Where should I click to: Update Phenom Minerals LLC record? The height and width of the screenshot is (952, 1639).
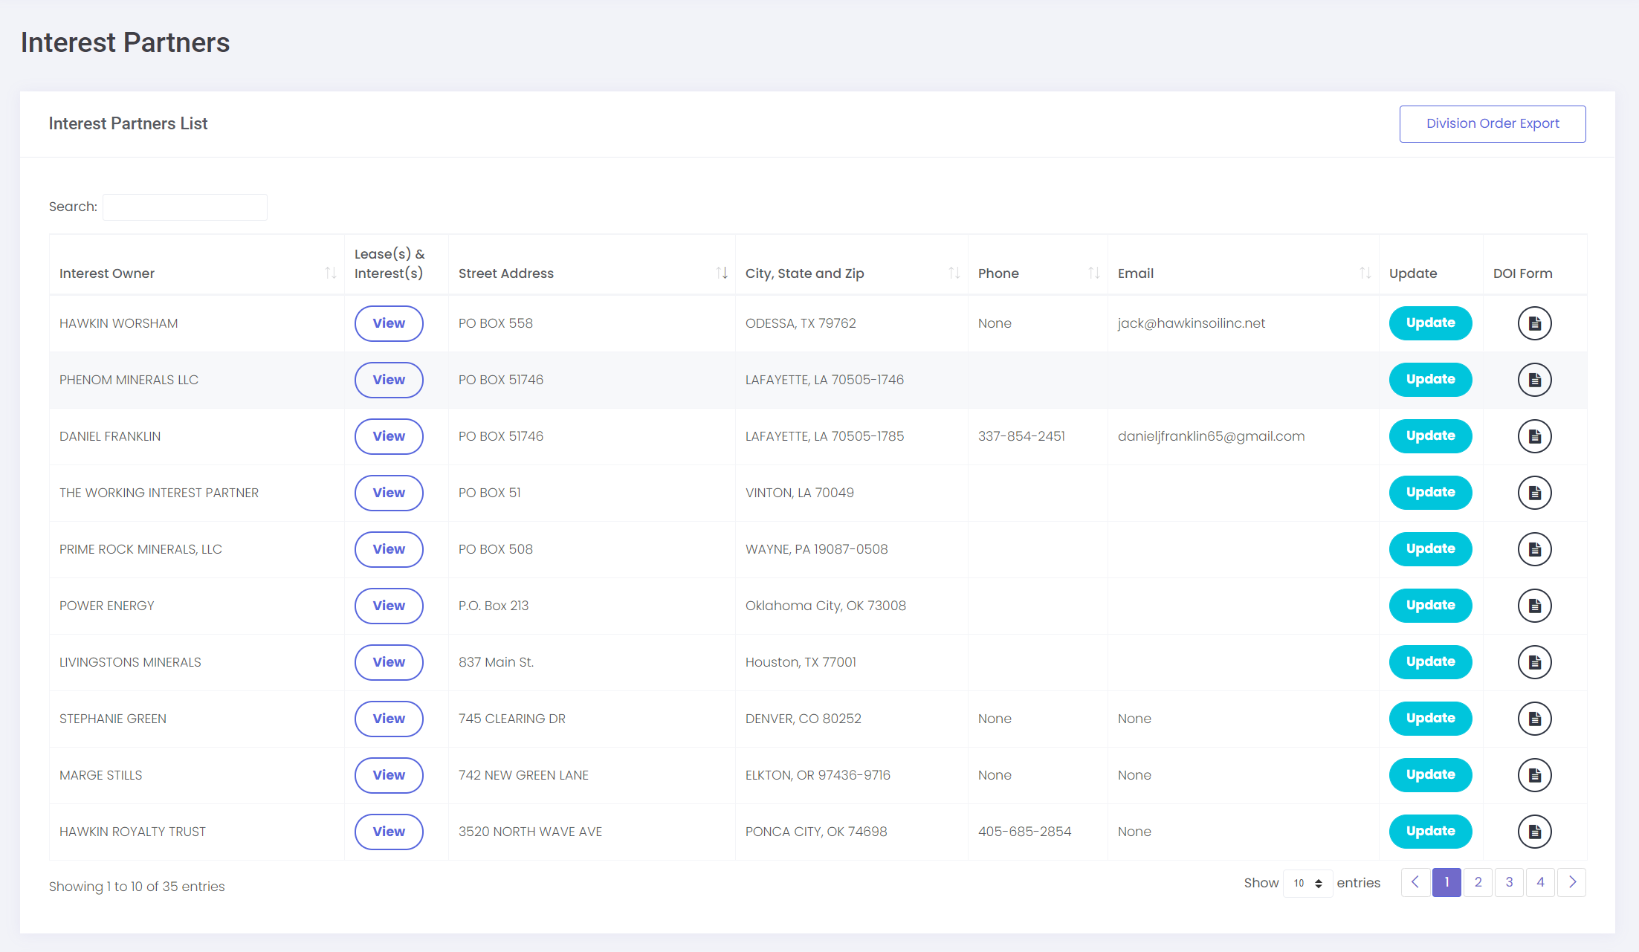[x=1430, y=380]
